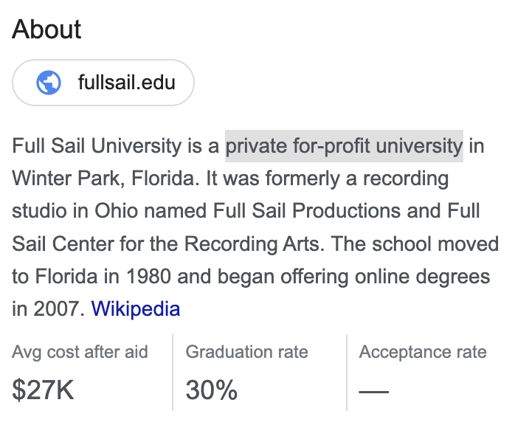Click the acceptance rate dash placeholder
Image resolution: width=515 pixels, height=425 pixels.
pyautogui.click(x=374, y=392)
